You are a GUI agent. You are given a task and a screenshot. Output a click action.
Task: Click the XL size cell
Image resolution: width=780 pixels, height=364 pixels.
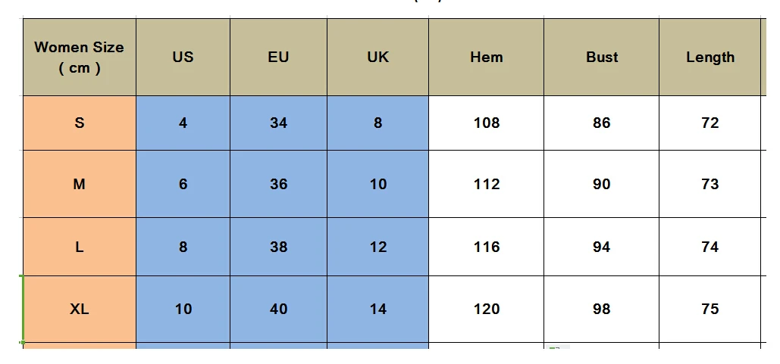point(79,309)
